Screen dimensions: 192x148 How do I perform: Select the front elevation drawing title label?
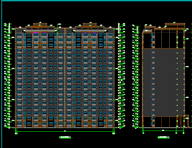click(x=65, y=137)
